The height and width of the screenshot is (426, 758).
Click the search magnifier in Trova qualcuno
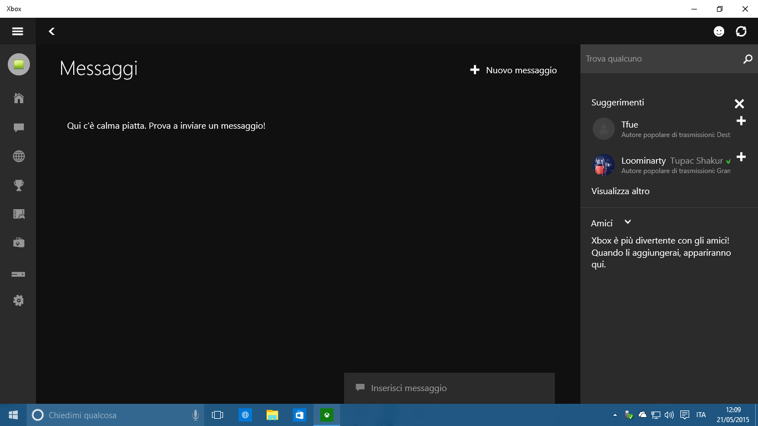coord(747,59)
